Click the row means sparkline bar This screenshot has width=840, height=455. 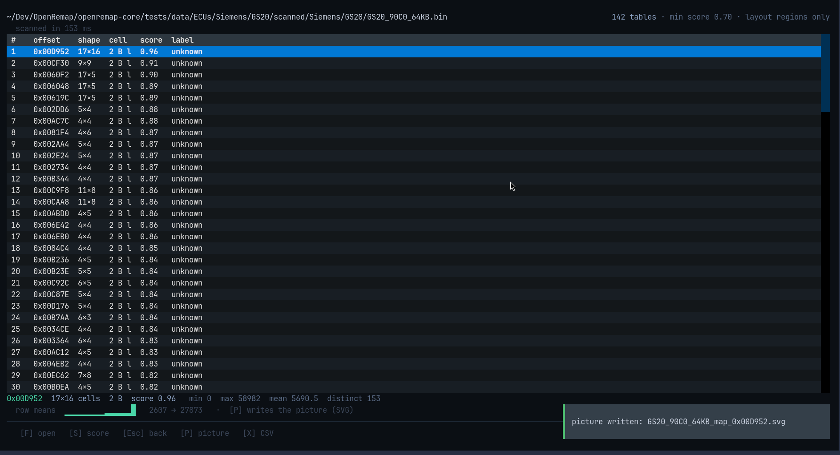tap(100, 410)
